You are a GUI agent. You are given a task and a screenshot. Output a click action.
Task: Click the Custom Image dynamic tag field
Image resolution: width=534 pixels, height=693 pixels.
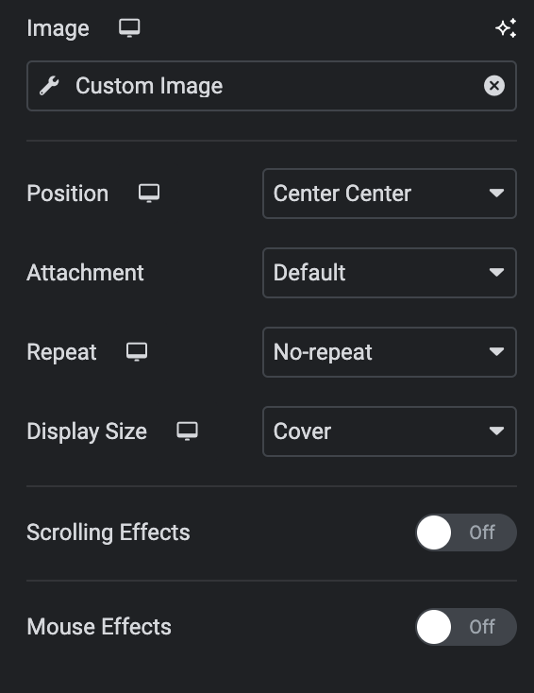pyautogui.click(x=272, y=86)
